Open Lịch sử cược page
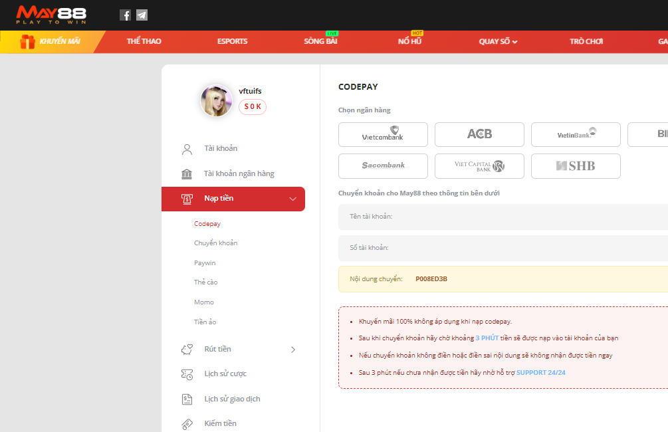The image size is (668, 432). pos(225,374)
